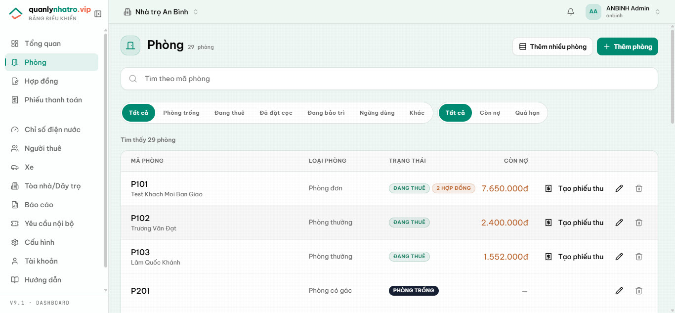This screenshot has height=313, width=675.
Task: Delete room P101 trash icon
Action: [639, 188]
